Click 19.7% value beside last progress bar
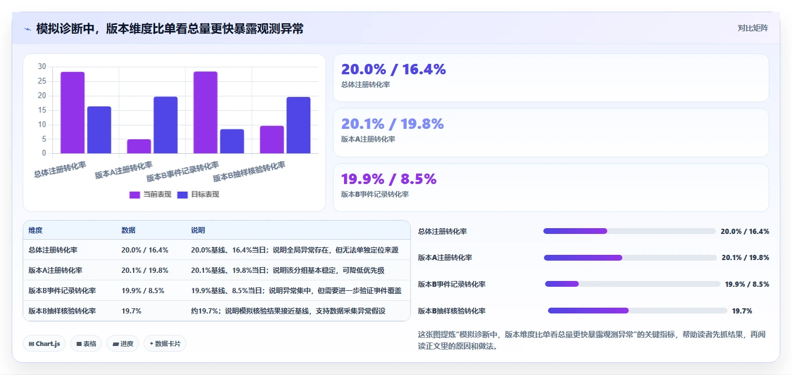Screen dimensions: 792x375 (742, 311)
